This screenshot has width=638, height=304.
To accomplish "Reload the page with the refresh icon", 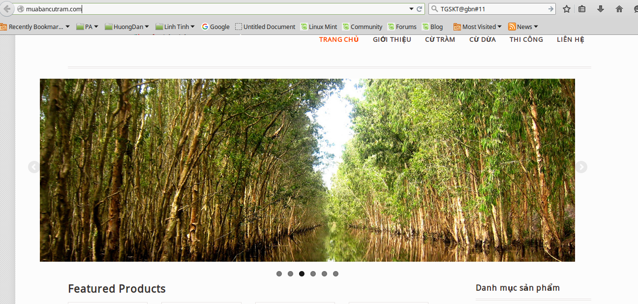I will click(420, 9).
